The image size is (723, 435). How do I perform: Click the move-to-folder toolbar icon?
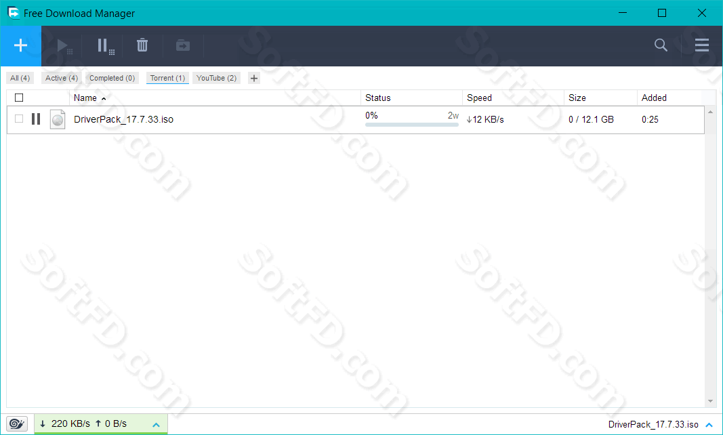click(x=182, y=45)
